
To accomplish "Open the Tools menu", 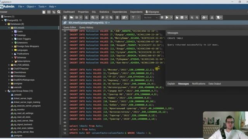I will [42, 7].
